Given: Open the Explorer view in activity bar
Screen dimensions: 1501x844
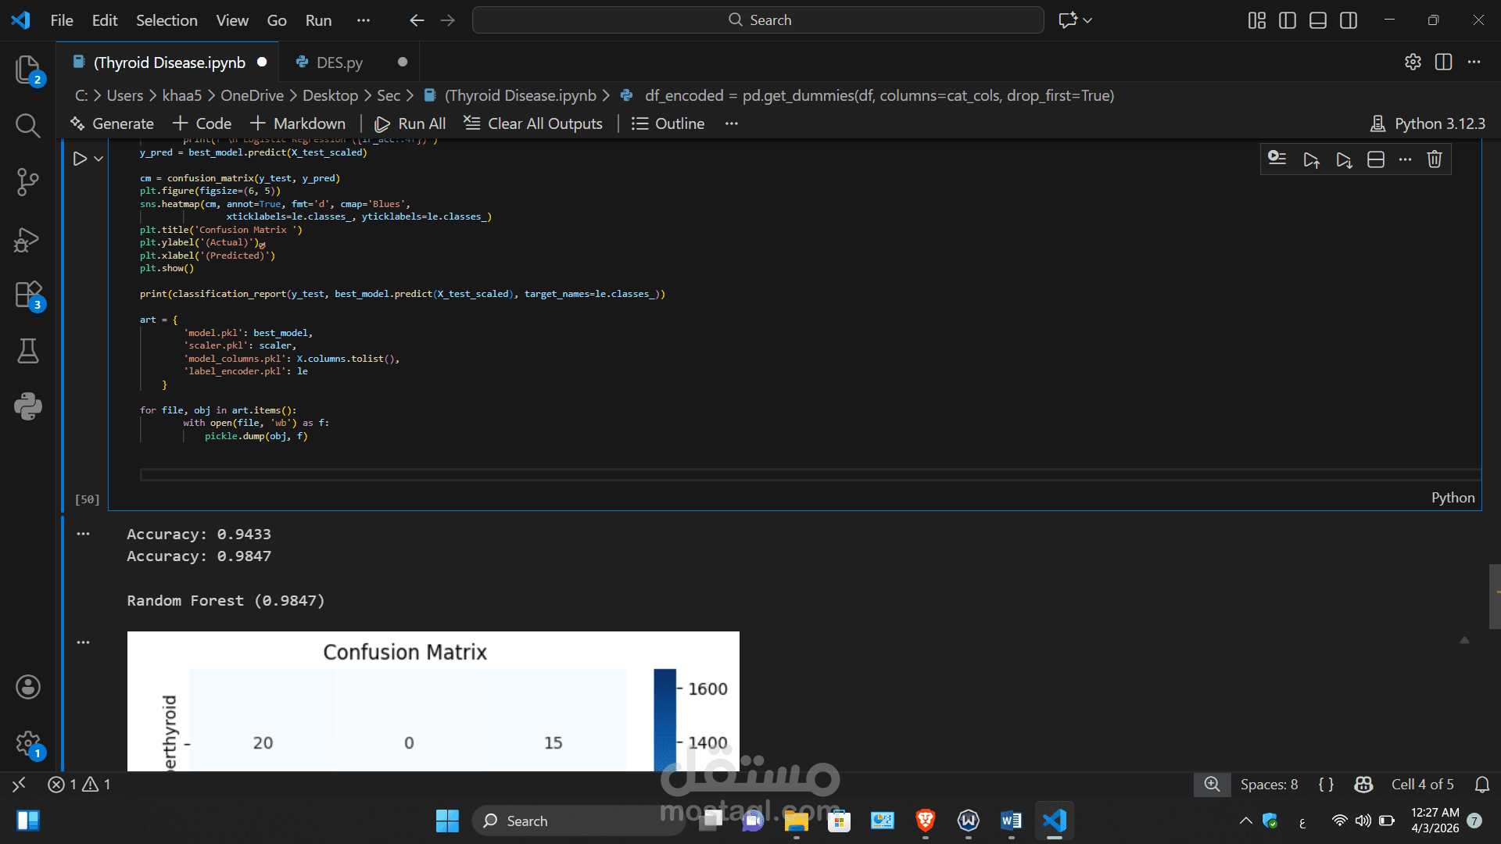Looking at the screenshot, I should click(28, 70).
